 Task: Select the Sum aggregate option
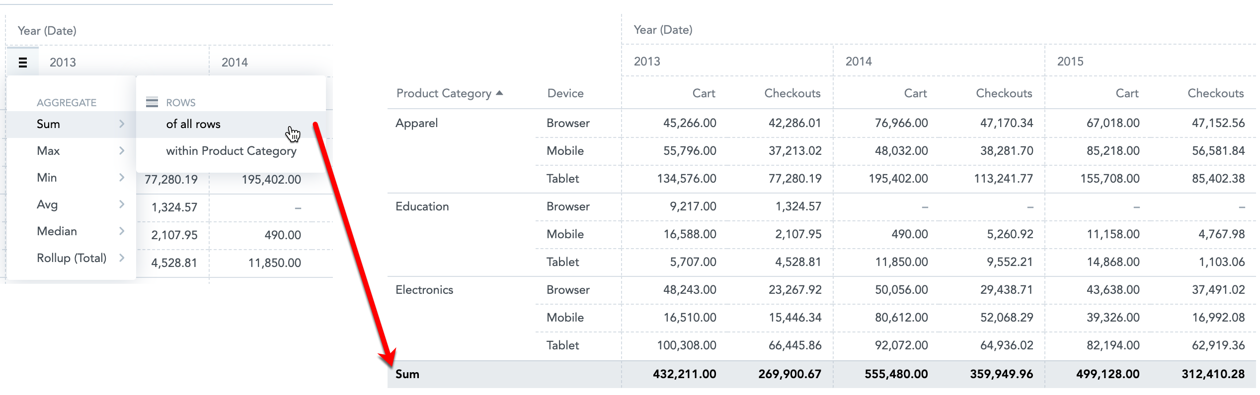coord(72,124)
